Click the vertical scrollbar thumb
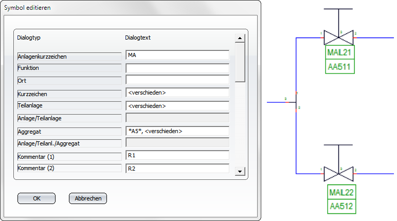Screen dimensions: 397x221 pos(240,62)
